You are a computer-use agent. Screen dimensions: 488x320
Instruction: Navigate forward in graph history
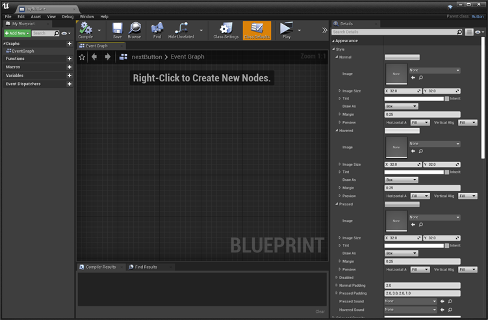pyautogui.click(x=108, y=57)
